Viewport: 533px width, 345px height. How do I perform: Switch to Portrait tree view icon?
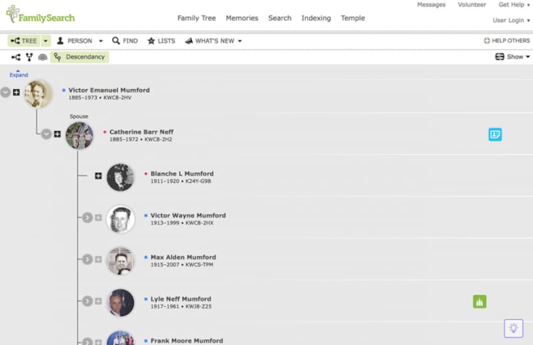click(29, 57)
